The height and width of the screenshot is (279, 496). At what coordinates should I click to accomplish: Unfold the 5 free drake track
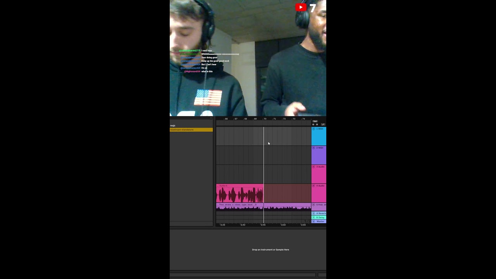pyautogui.click(x=313, y=205)
